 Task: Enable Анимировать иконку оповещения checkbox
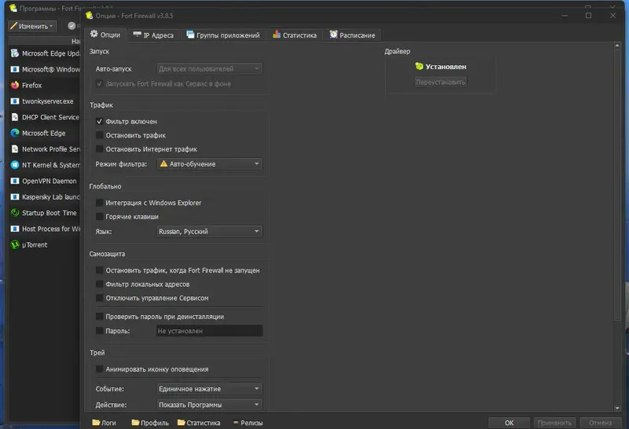[99, 368]
